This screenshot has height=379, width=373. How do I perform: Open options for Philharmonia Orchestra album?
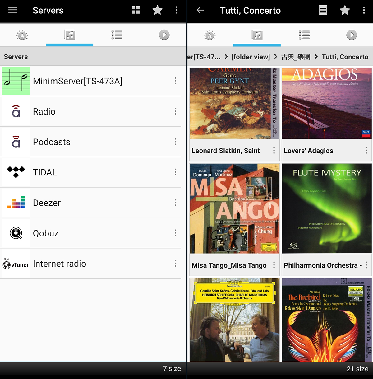pos(366,265)
